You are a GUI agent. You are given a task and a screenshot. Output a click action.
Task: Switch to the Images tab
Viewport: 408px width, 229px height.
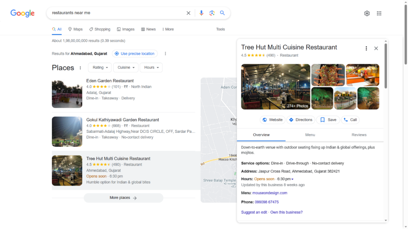tap(126, 29)
